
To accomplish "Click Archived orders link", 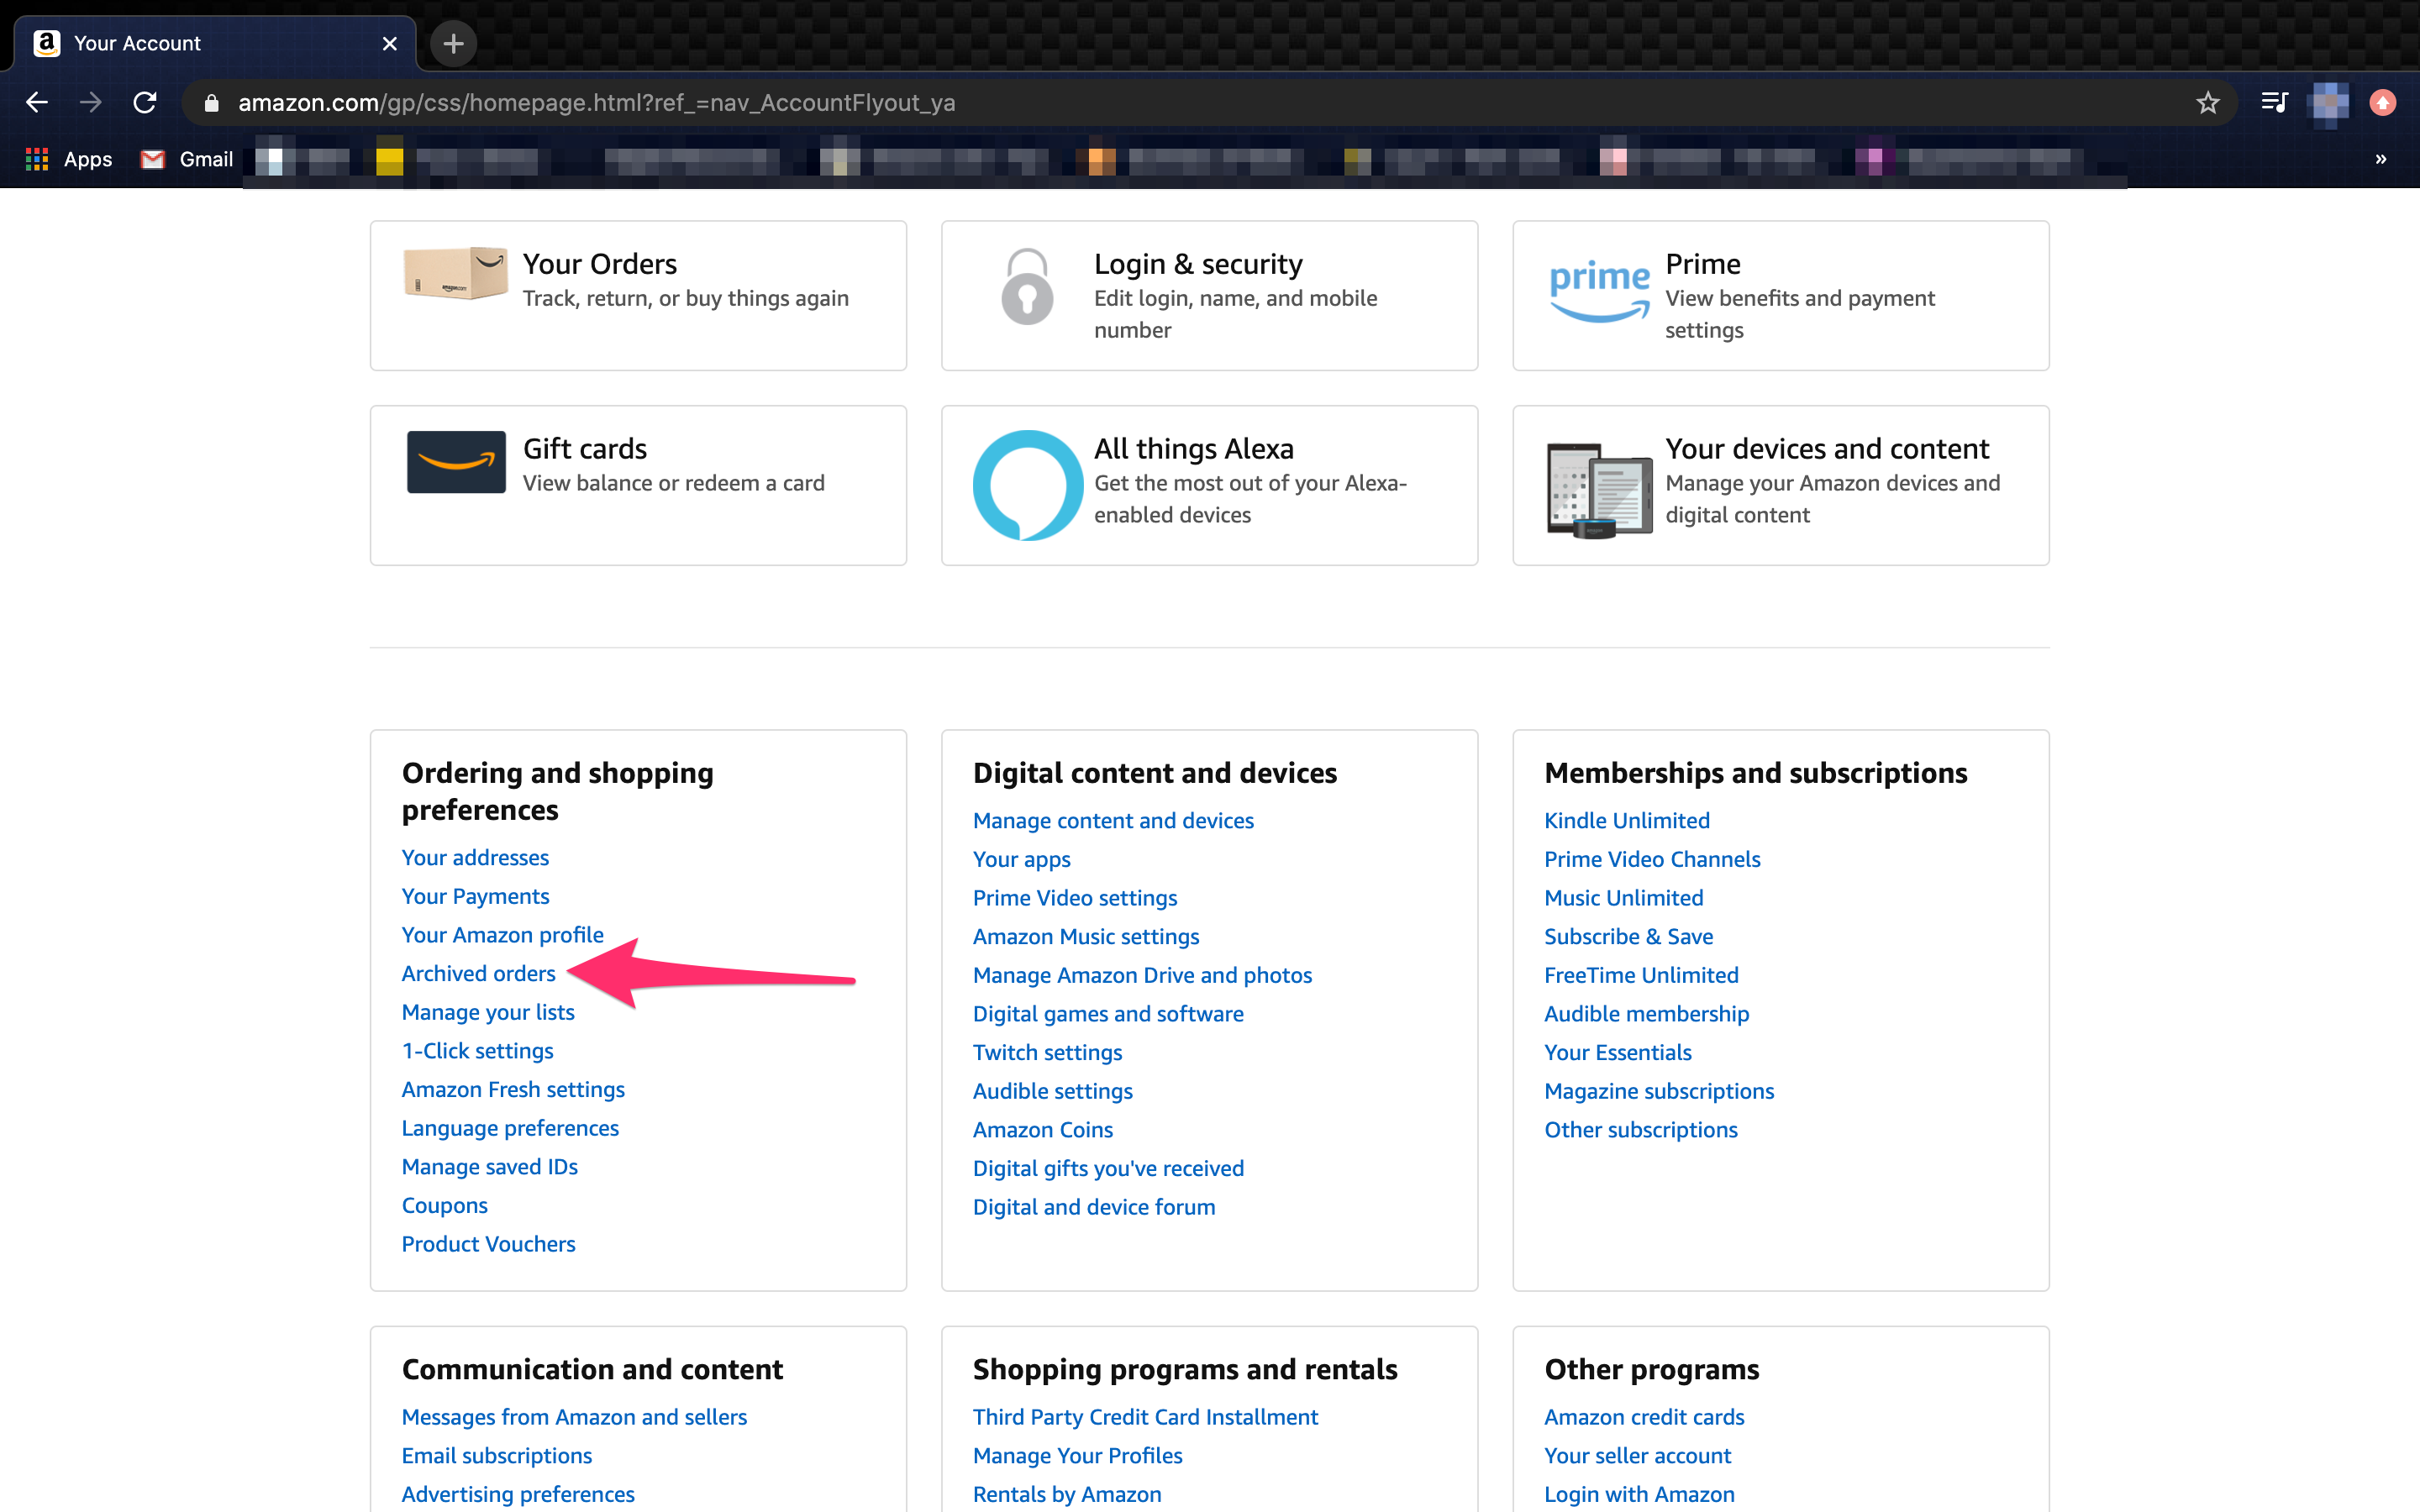I will pyautogui.click(x=477, y=972).
